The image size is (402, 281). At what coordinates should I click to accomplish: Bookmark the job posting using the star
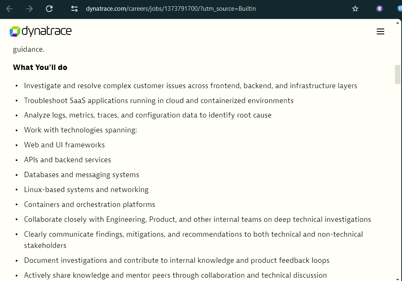(x=355, y=9)
